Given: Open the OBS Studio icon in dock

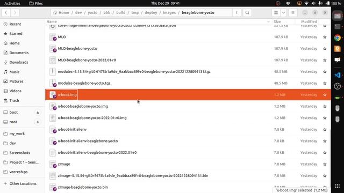Looking at the screenshot, I should [338, 86].
